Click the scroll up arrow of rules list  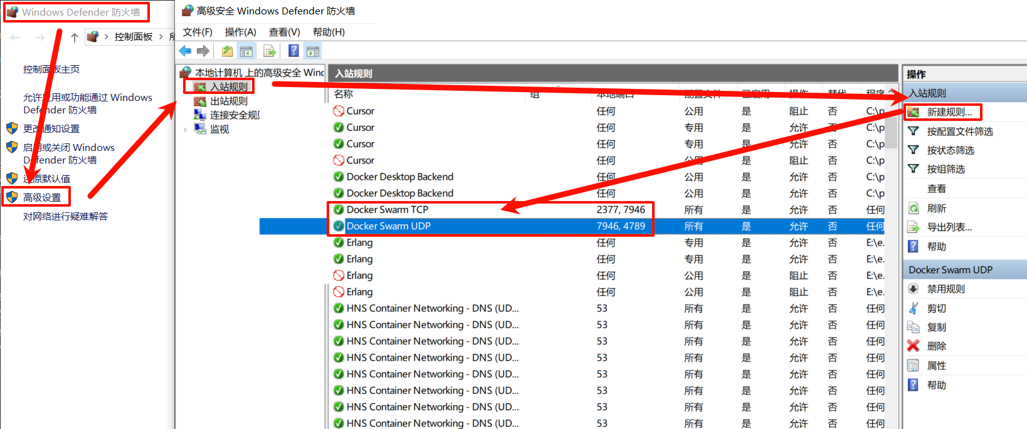point(892,92)
